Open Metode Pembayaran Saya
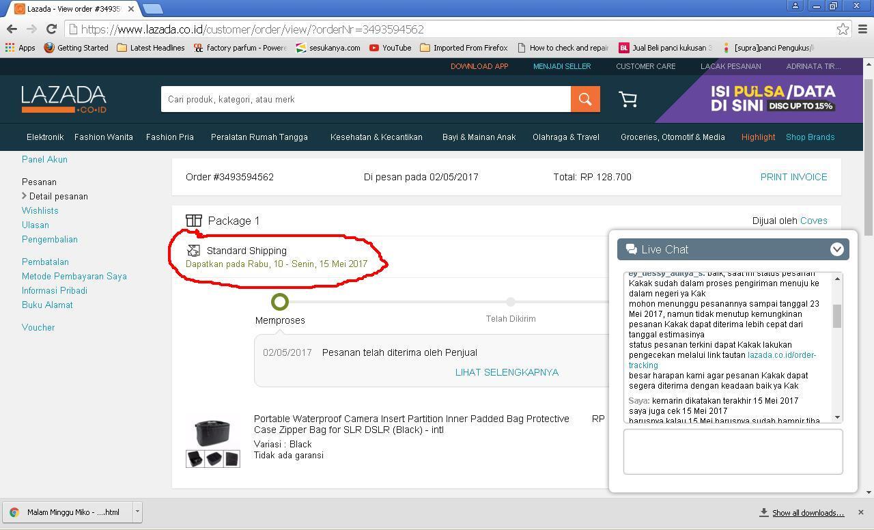The width and height of the screenshot is (874, 530). pyautogui.click(x=74, y=277)
